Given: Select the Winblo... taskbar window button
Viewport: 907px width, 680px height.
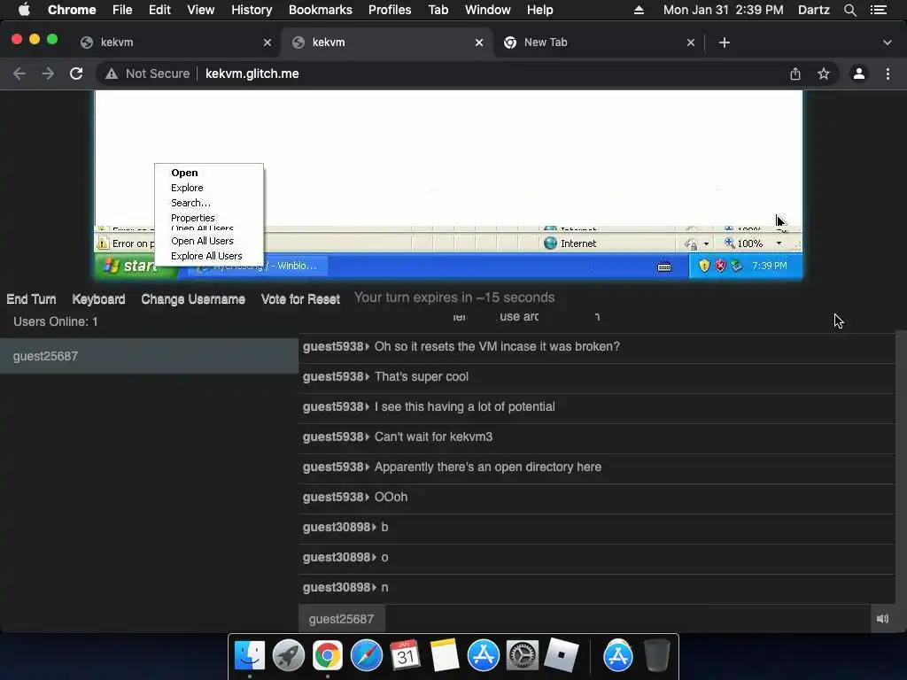Looking at the screenshot, I should point(259,266).
